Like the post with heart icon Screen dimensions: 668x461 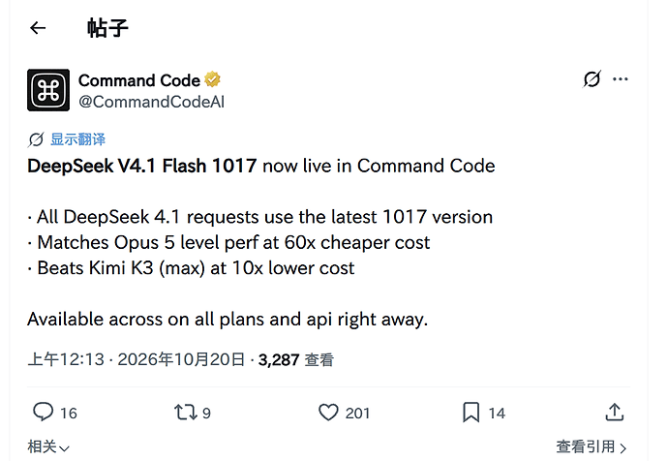328,413
